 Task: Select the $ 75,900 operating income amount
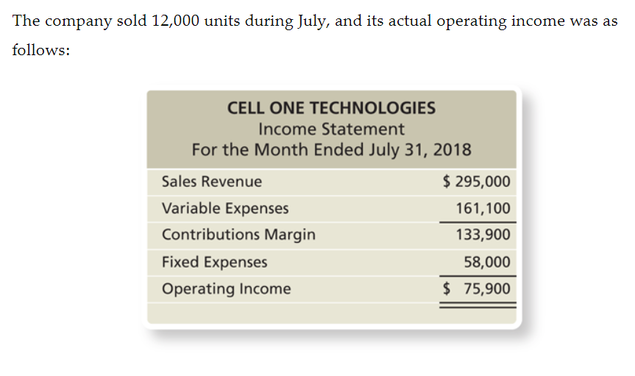coord(476,289)
